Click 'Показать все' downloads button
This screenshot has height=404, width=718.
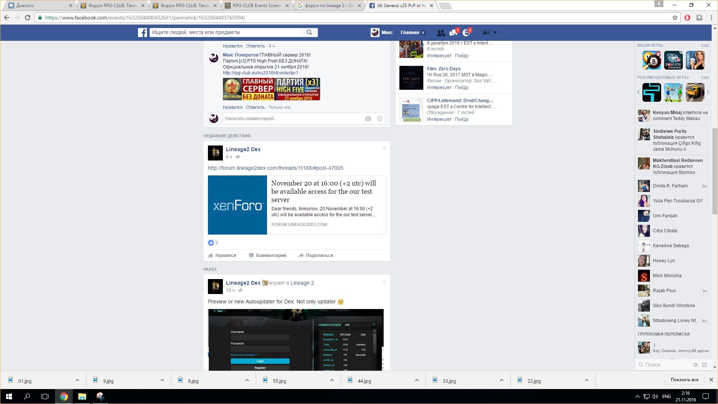[x=684, y=380]
